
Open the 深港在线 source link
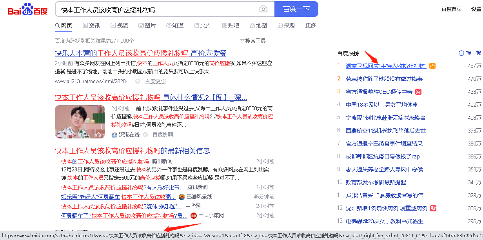point(129,135)
